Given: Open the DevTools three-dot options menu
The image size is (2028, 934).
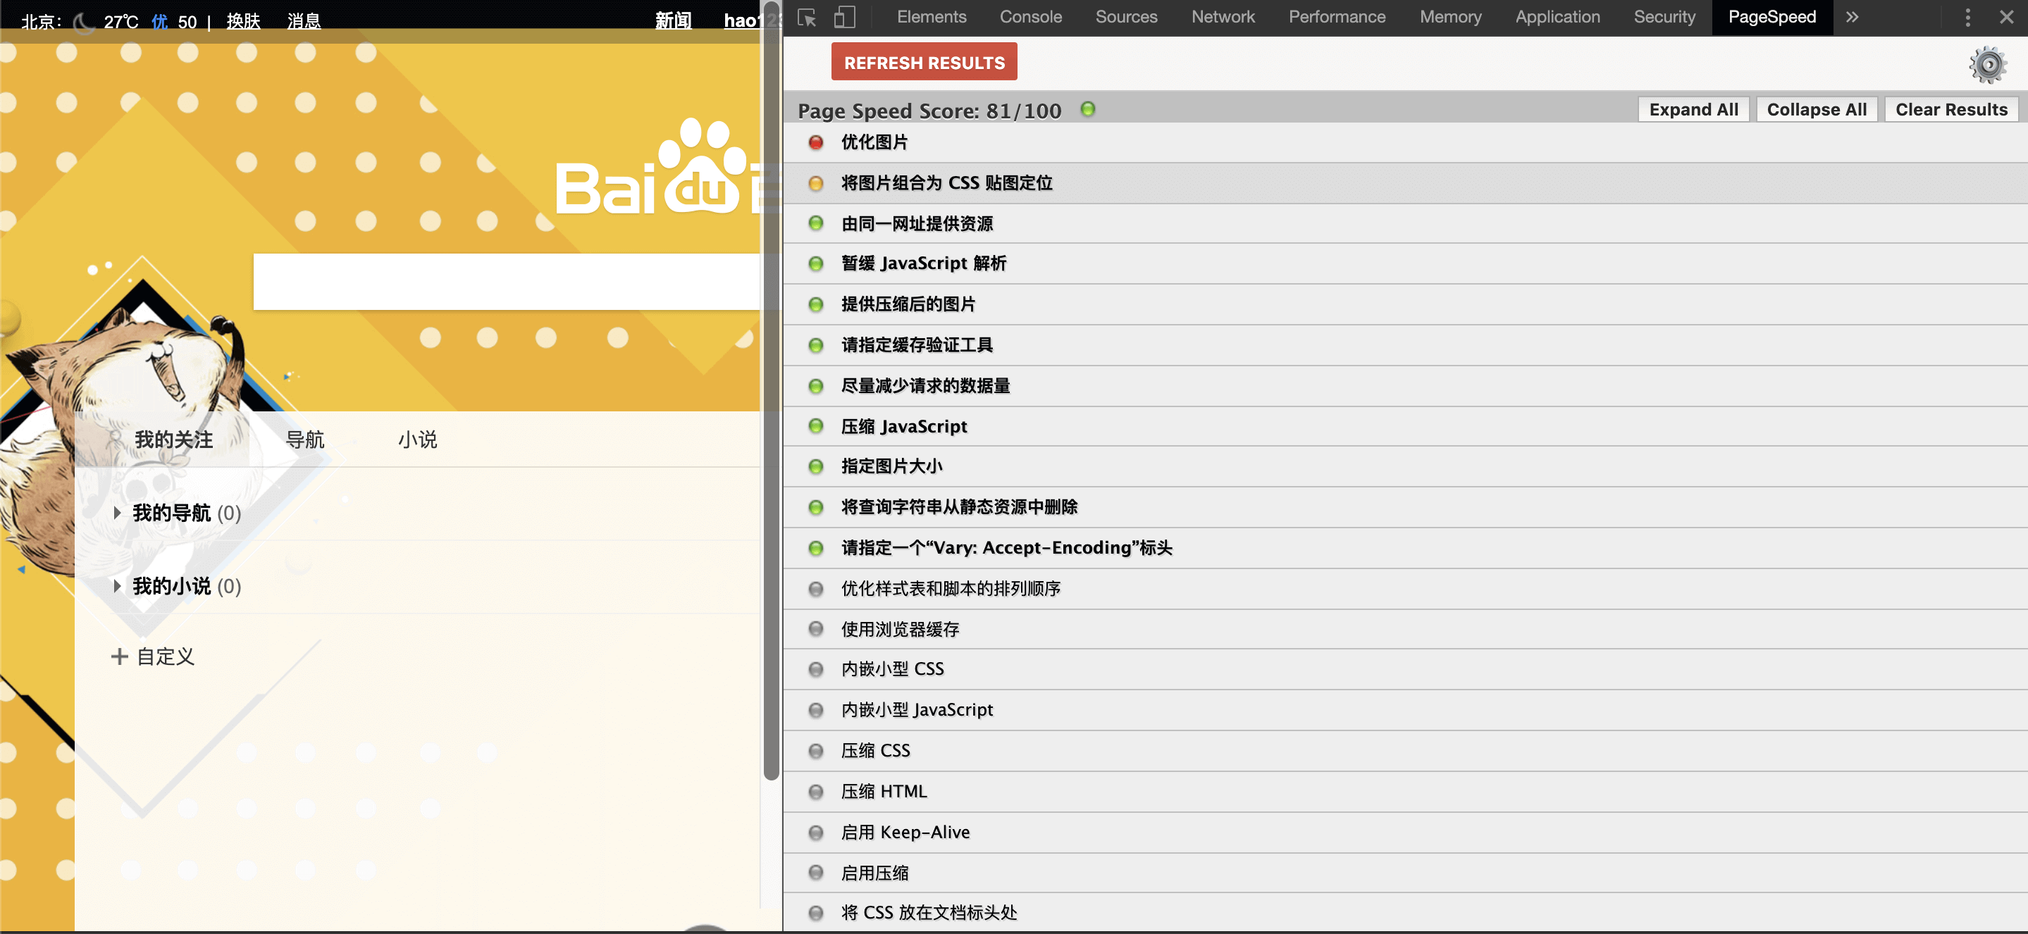Looking at the screenshot, I should pyautogui.click(x=1967, y=18).
